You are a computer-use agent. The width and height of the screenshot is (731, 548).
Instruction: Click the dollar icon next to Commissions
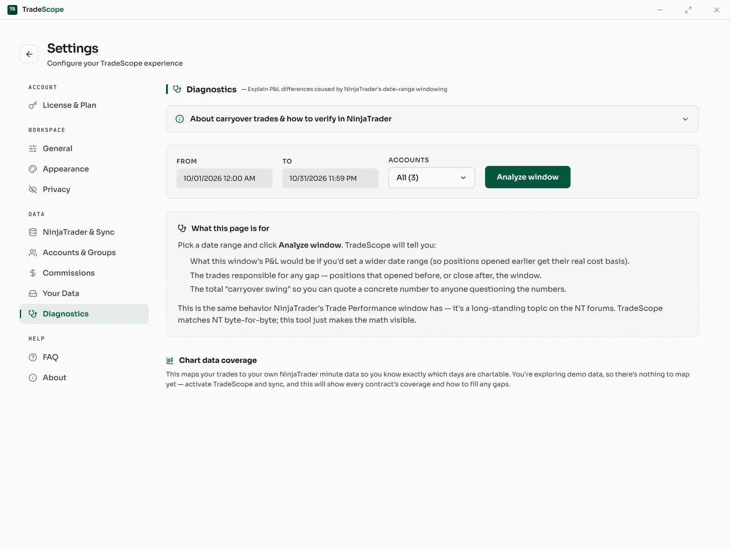click(33, 273)
